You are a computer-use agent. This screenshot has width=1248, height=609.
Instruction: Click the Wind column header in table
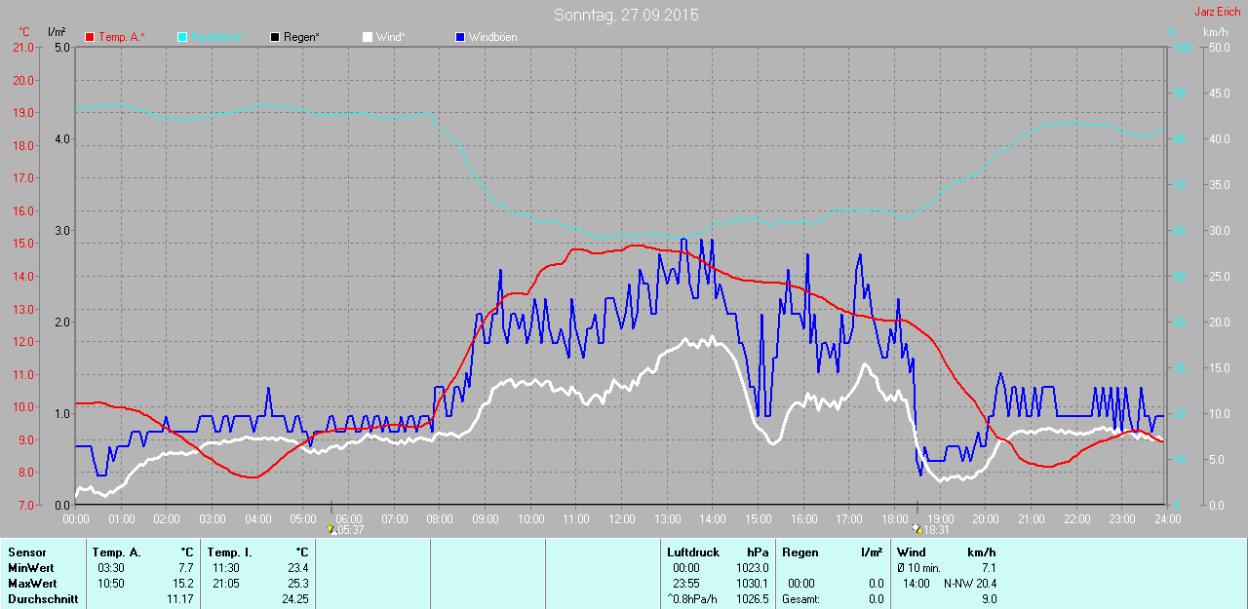911,552
